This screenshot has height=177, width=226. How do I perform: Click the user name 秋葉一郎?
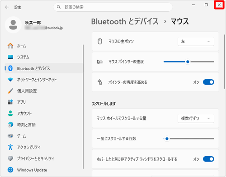33,23
